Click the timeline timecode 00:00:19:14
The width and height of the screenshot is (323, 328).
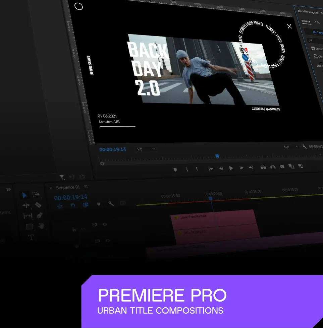pos(70,197)
